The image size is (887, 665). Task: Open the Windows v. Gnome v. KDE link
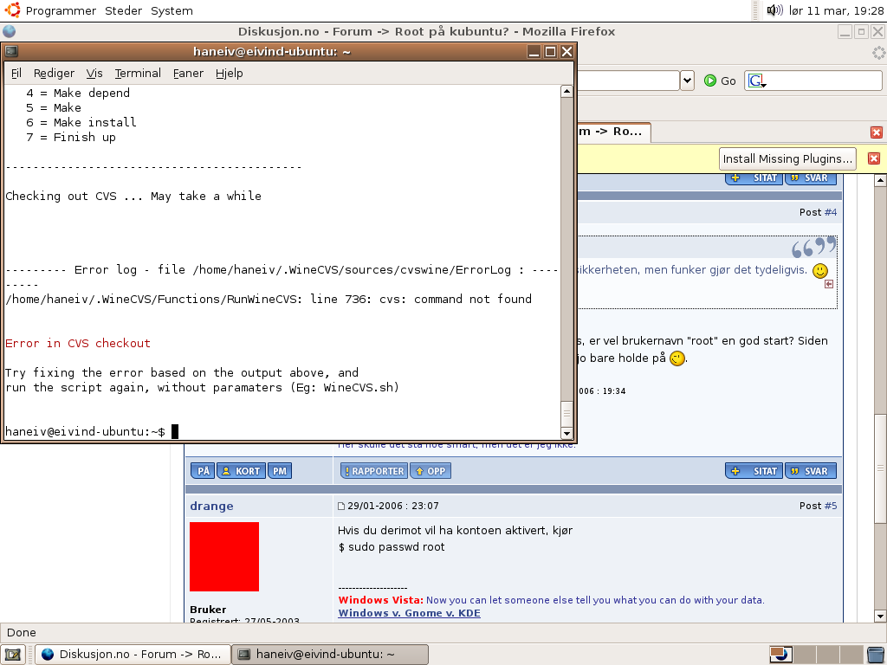point(409,613)
